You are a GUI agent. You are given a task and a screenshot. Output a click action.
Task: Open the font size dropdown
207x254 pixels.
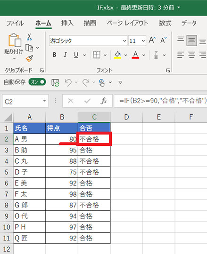pos(143,40)
